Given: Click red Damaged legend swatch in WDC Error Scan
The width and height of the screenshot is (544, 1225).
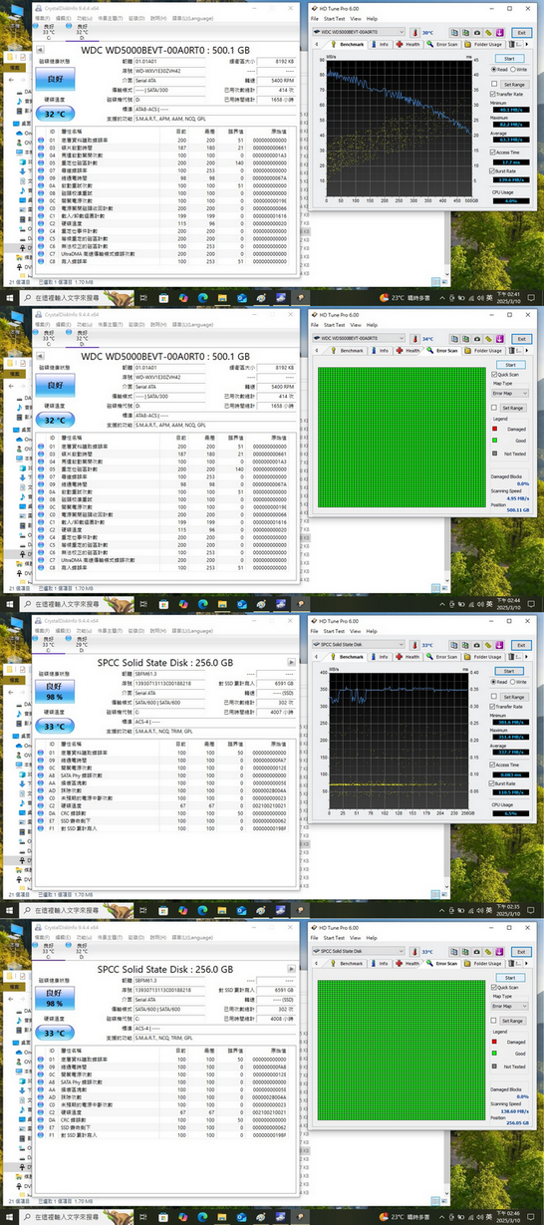Looking at the screenshot, I should (494, 429).
